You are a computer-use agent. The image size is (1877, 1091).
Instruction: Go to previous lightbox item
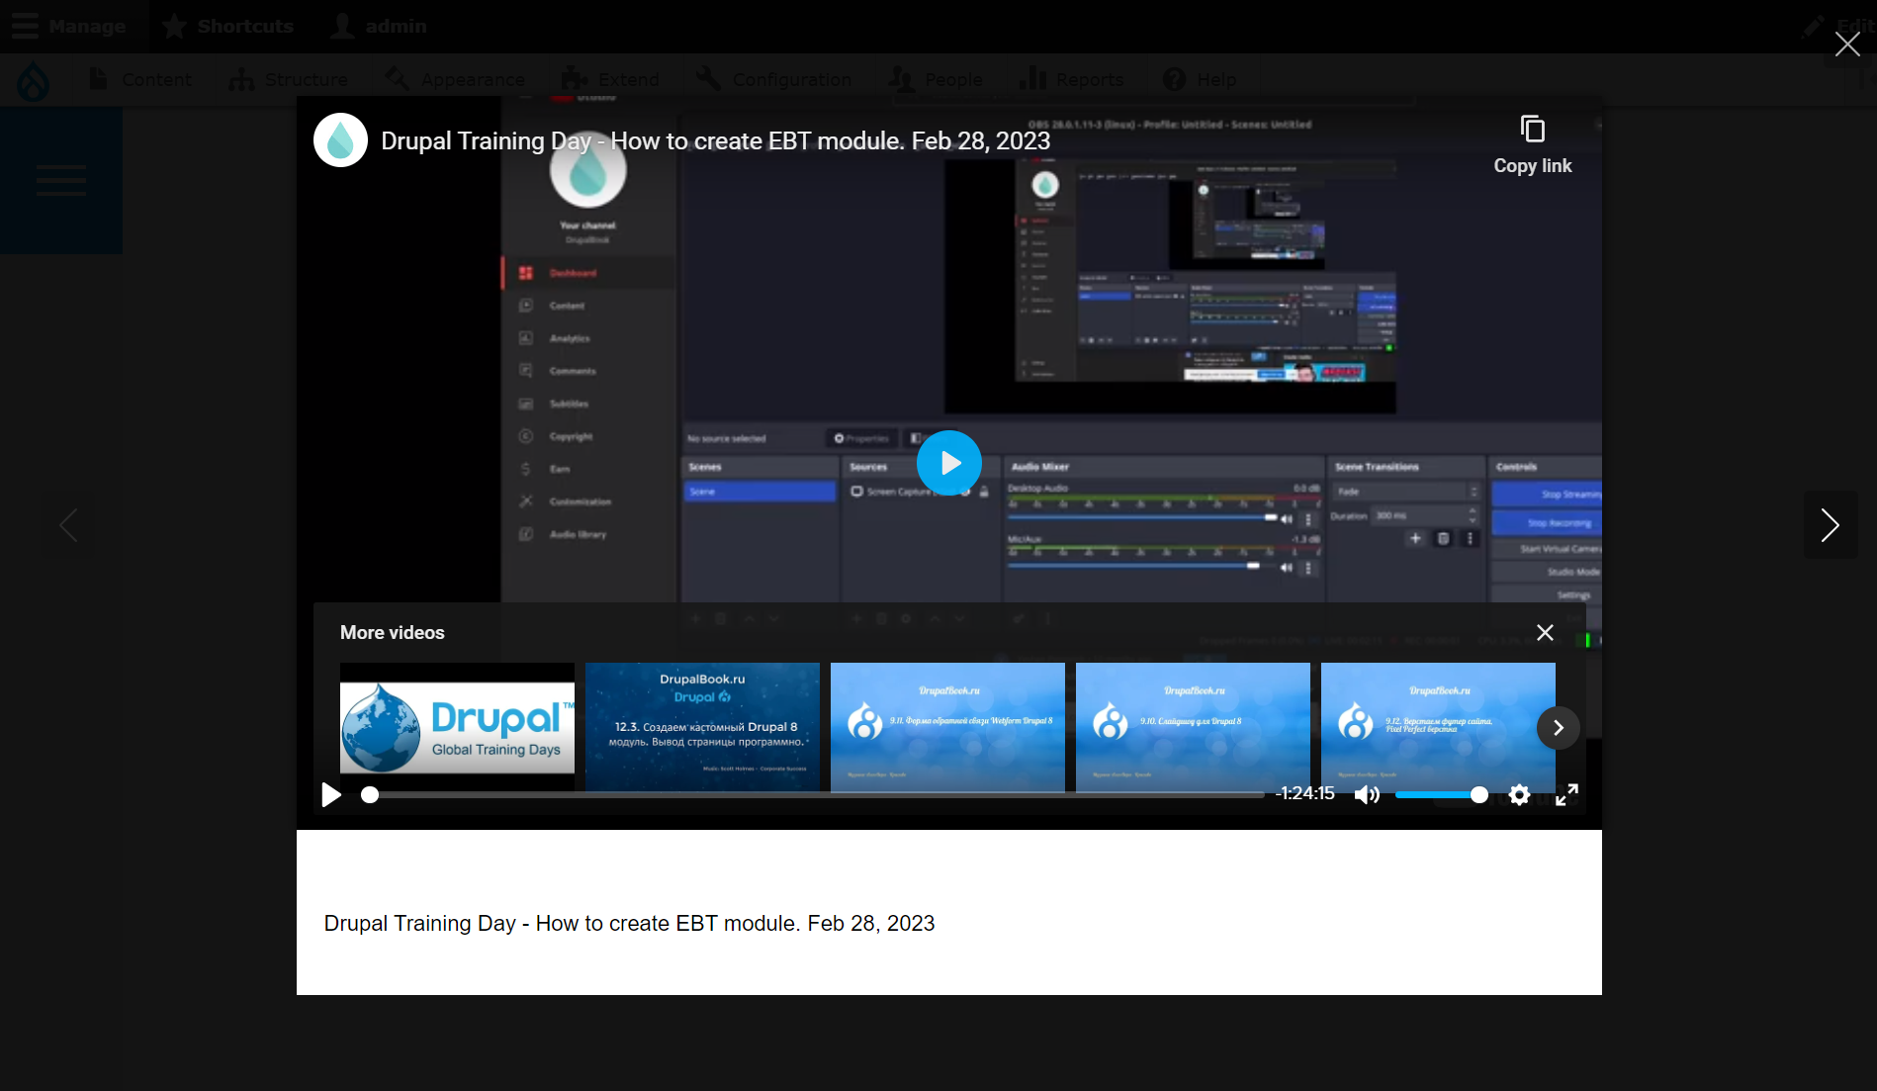68,525
